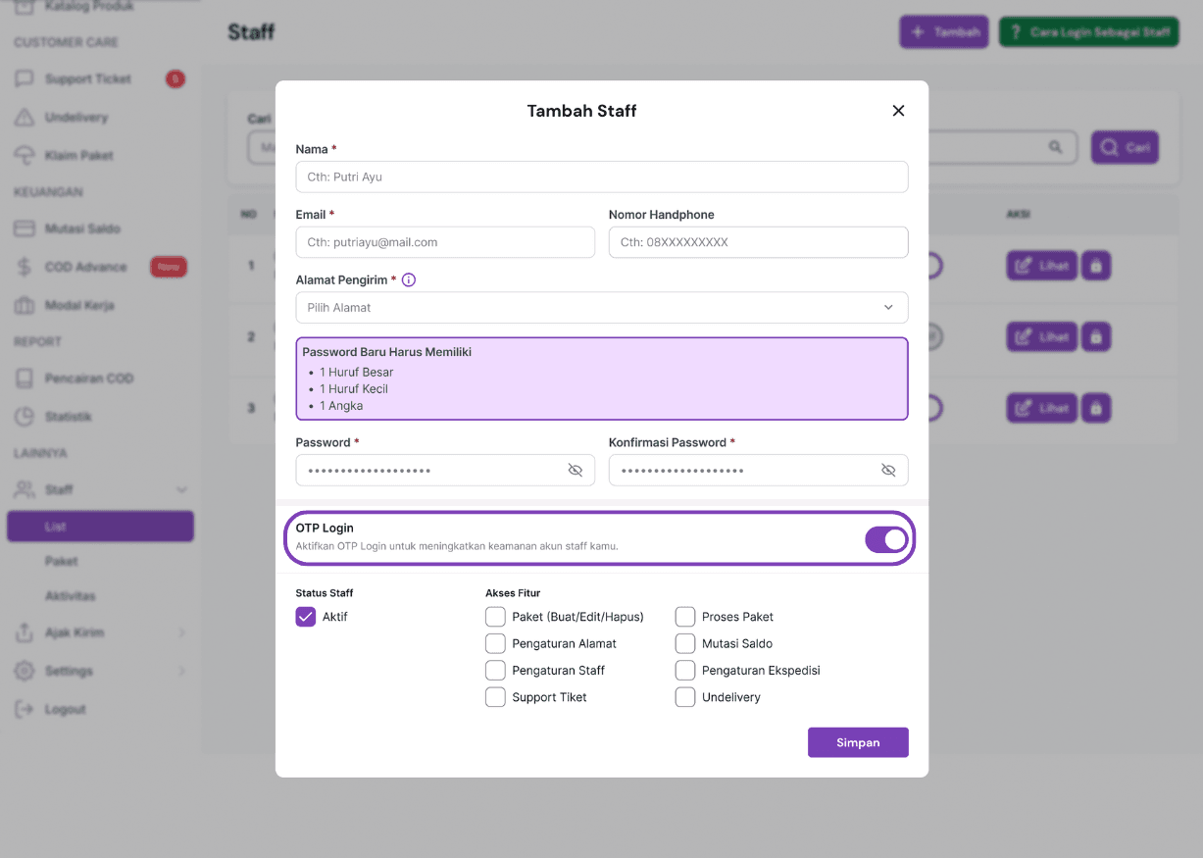The image size is (1203, 858).
Task: Click the Undelivery warning icon in sidebar
Action: pyautogui.click(x=25, y=118)
